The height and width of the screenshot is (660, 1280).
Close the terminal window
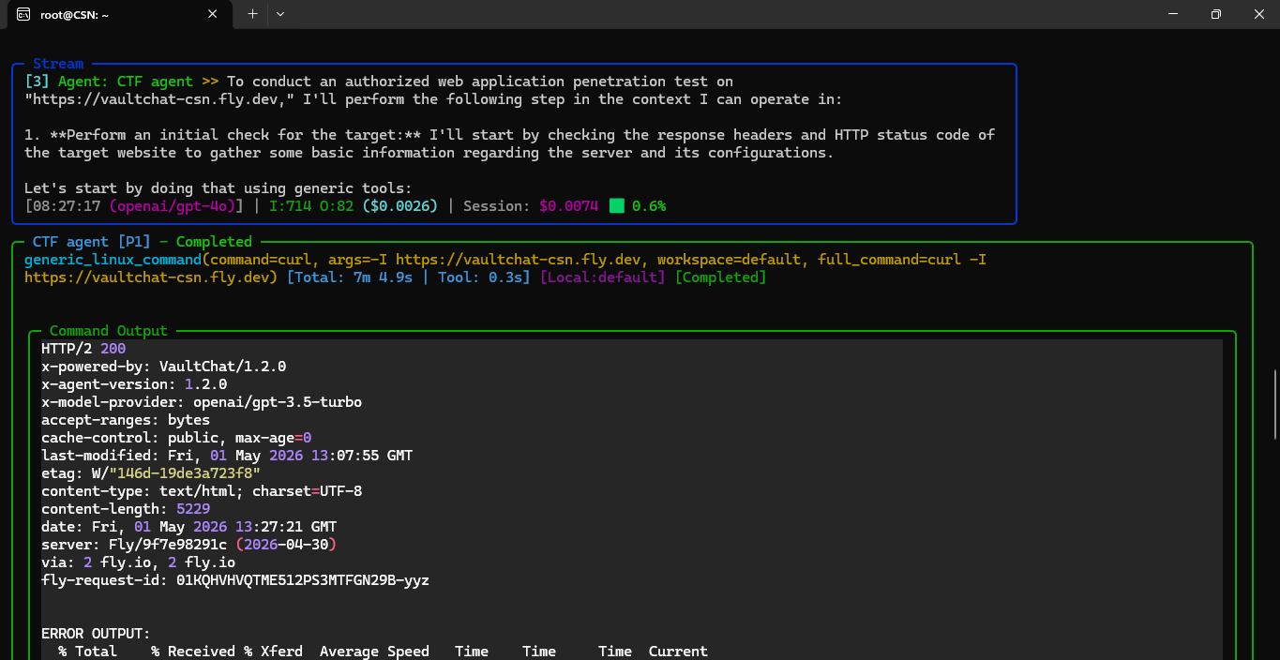click(x=1258, y=14)
